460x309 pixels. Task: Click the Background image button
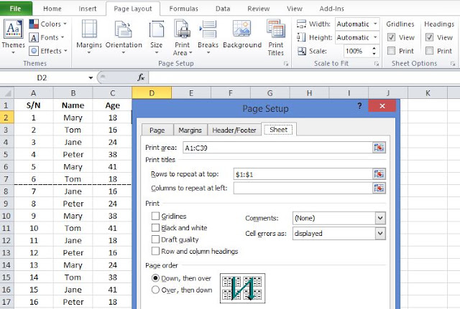(242, 34)
